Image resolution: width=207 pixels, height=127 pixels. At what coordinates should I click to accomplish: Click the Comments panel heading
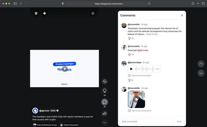click(x=128, y=16)
